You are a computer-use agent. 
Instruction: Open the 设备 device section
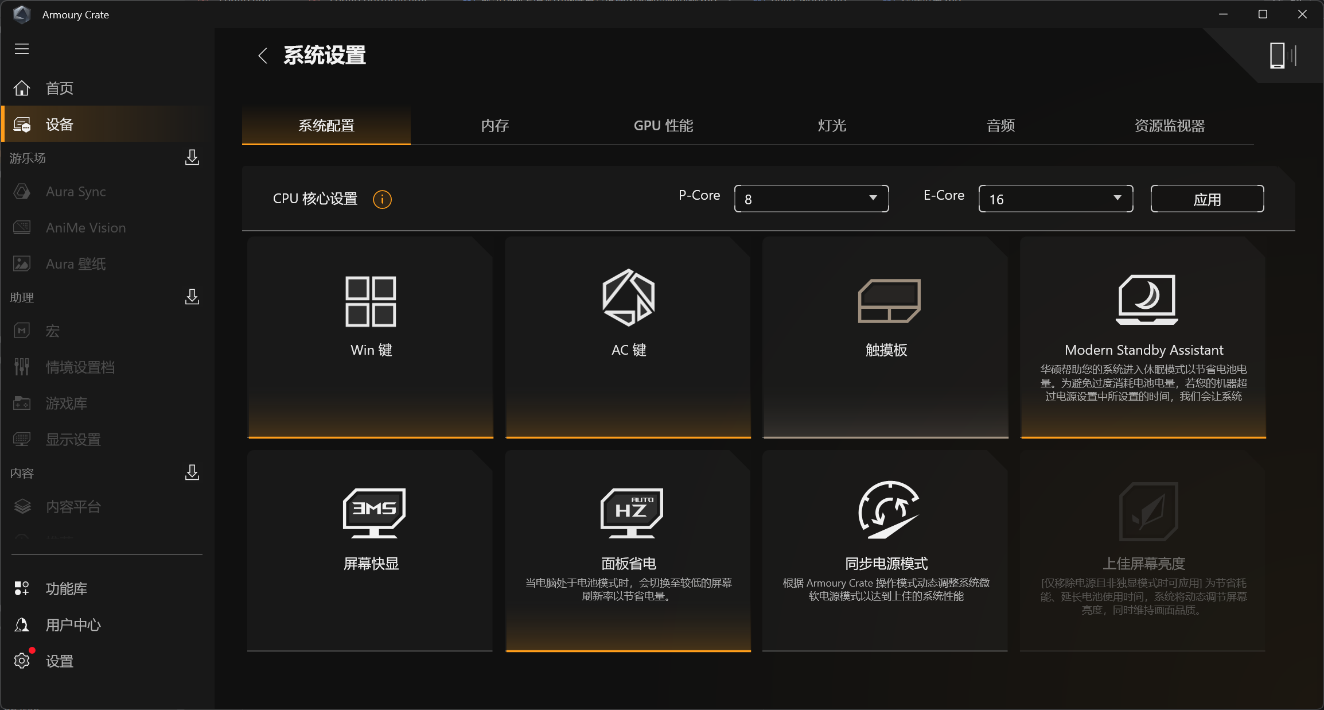tap(108, 125)
